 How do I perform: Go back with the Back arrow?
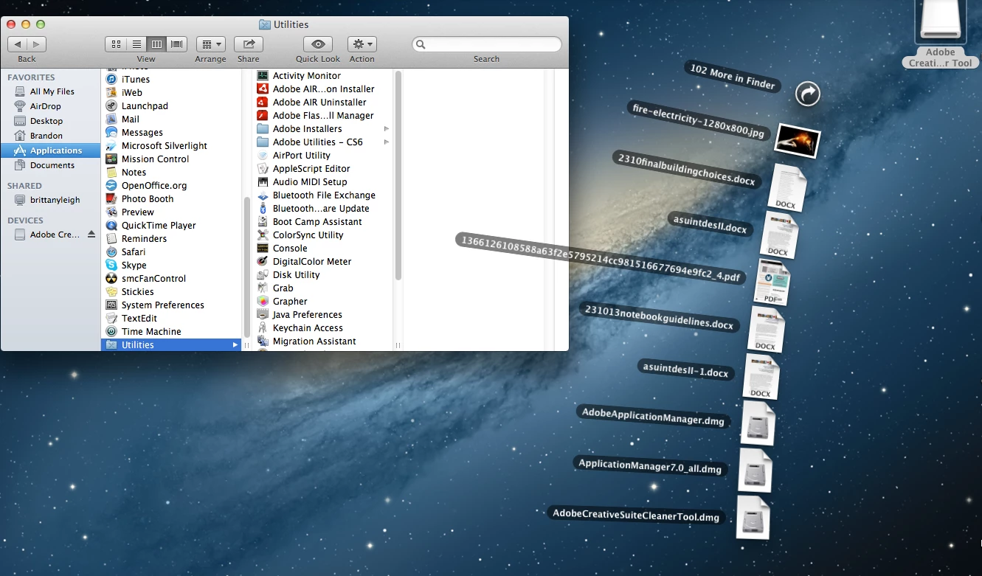pyautogui.click(x=17, y=44)
